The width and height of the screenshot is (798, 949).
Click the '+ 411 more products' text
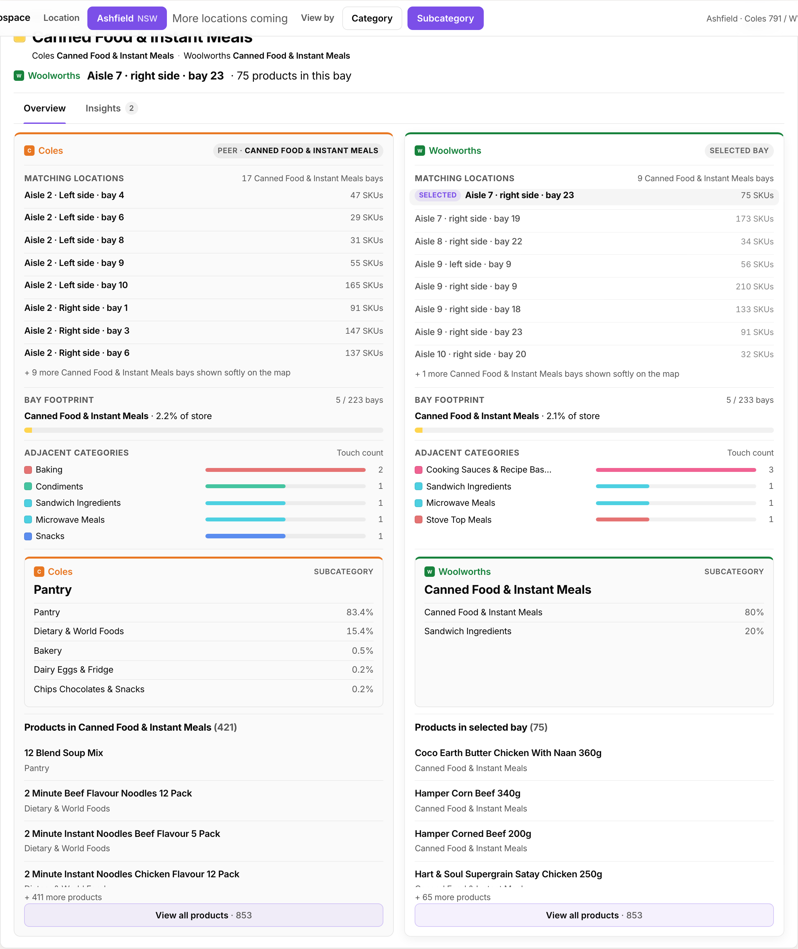point(63,898)
